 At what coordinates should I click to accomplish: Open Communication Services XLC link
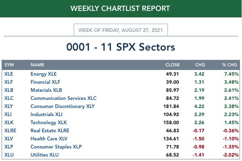pyautogui.click(x=63, y=98)
